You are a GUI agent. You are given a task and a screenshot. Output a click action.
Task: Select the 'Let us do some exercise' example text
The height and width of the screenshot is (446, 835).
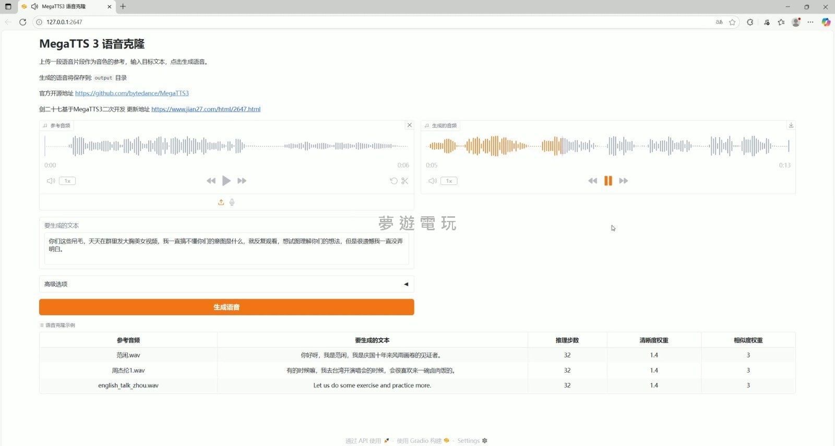click(372, 386)
